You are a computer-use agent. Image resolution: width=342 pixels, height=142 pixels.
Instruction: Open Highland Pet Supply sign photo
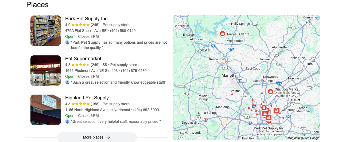point(46,110)
